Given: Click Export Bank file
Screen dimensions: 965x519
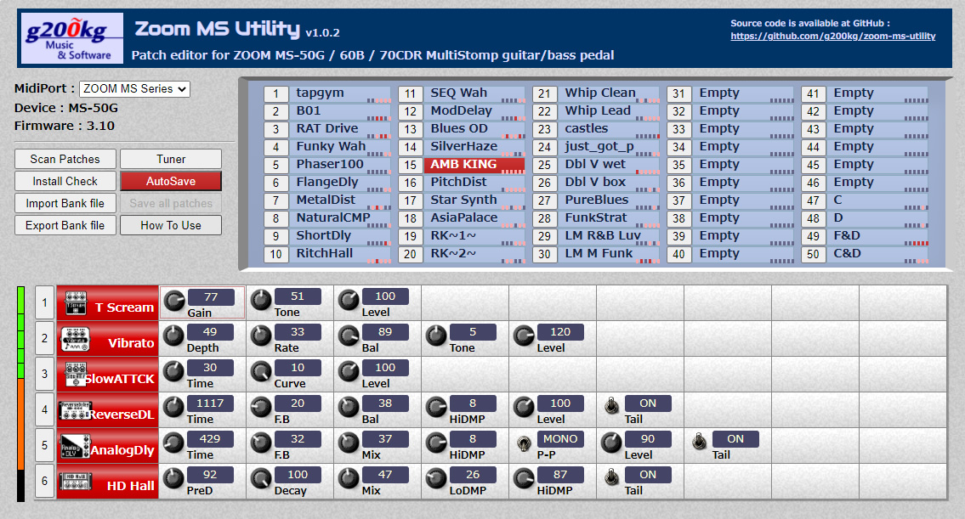Looking at the screenshot, I should (65, 226).
